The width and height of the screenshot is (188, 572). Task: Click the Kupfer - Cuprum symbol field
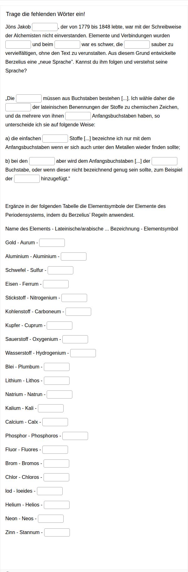pyautogui.click(x=60, y=326)
